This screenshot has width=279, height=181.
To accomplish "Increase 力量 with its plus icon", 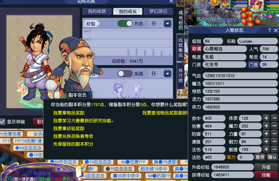I will coord(266,134).
